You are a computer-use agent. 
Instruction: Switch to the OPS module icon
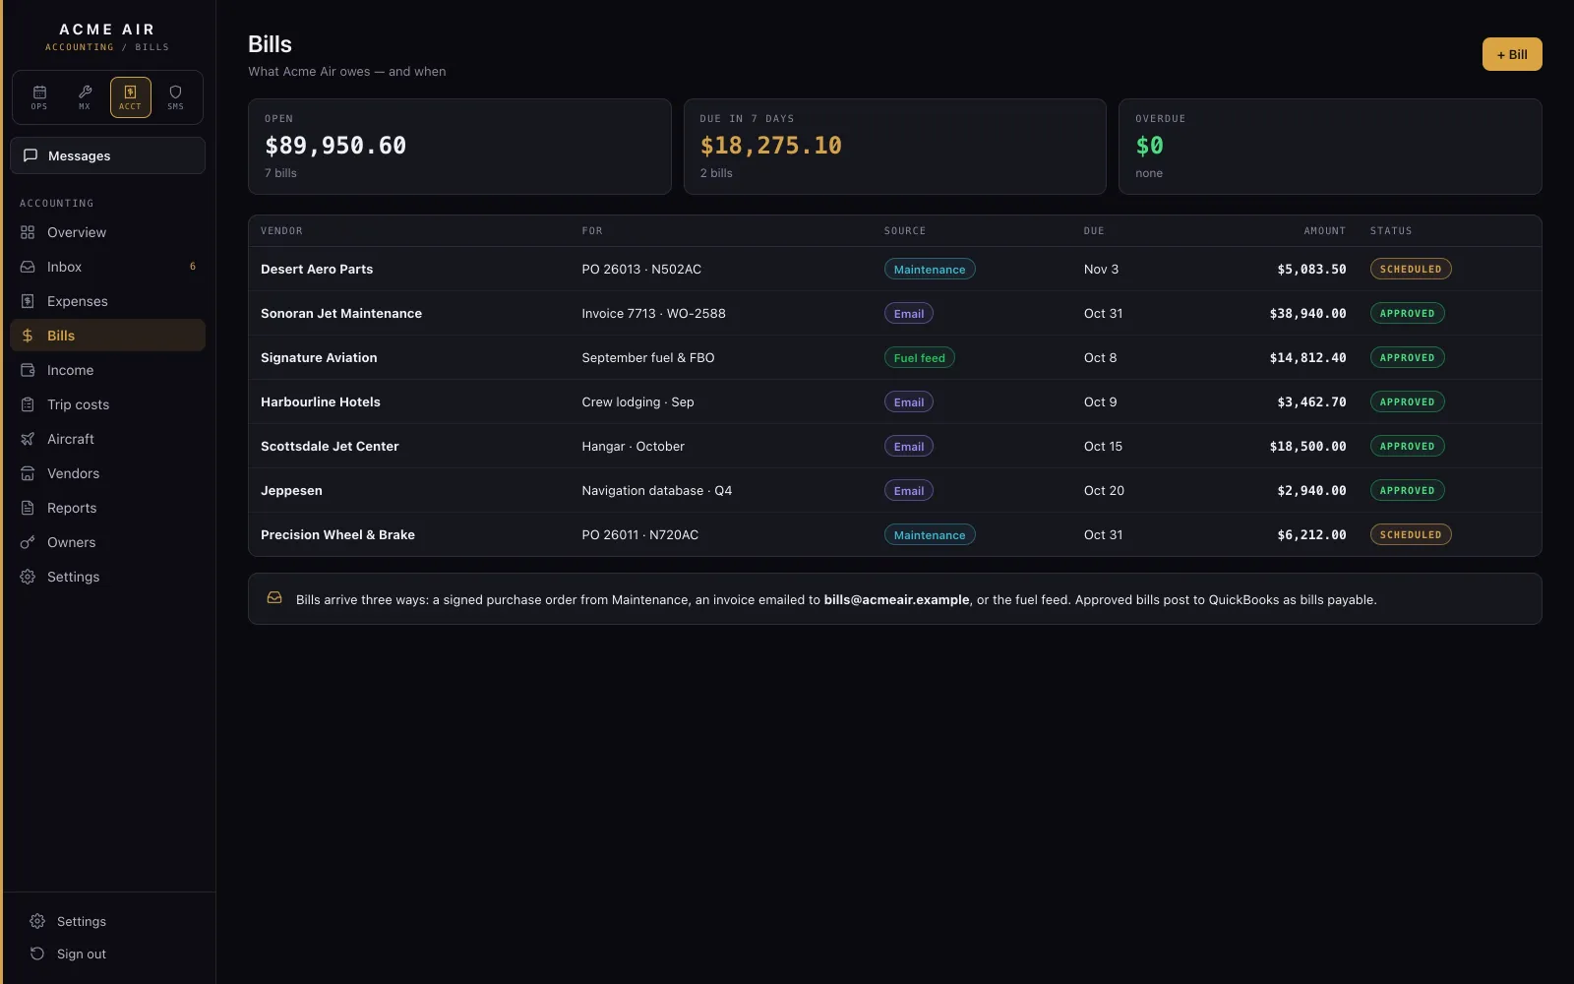coord(39,97)
